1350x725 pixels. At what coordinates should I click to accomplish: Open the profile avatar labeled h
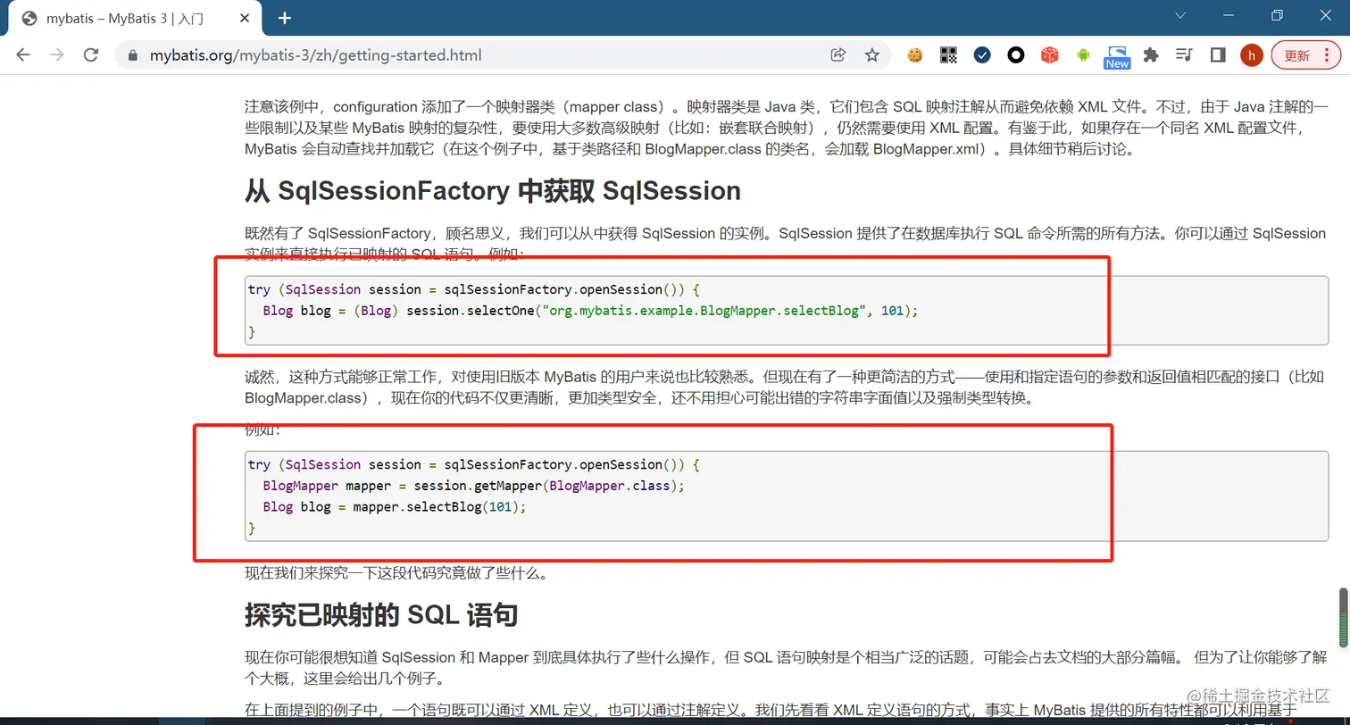click(x=1252, y=55)
